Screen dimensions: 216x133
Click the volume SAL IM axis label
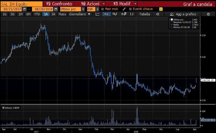[208, 120]
